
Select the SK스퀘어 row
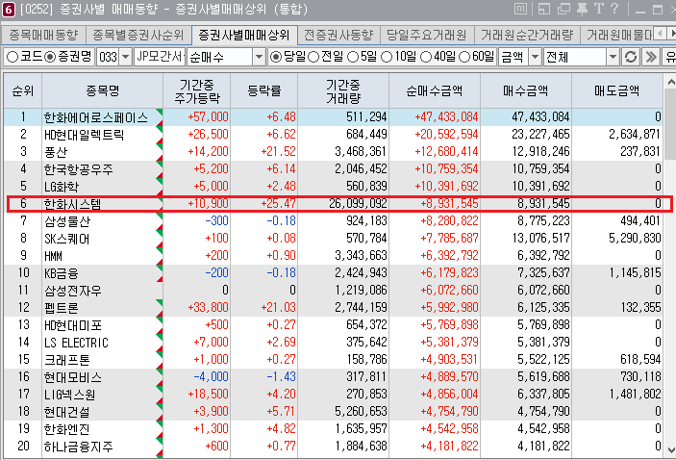tap(334, 239)
